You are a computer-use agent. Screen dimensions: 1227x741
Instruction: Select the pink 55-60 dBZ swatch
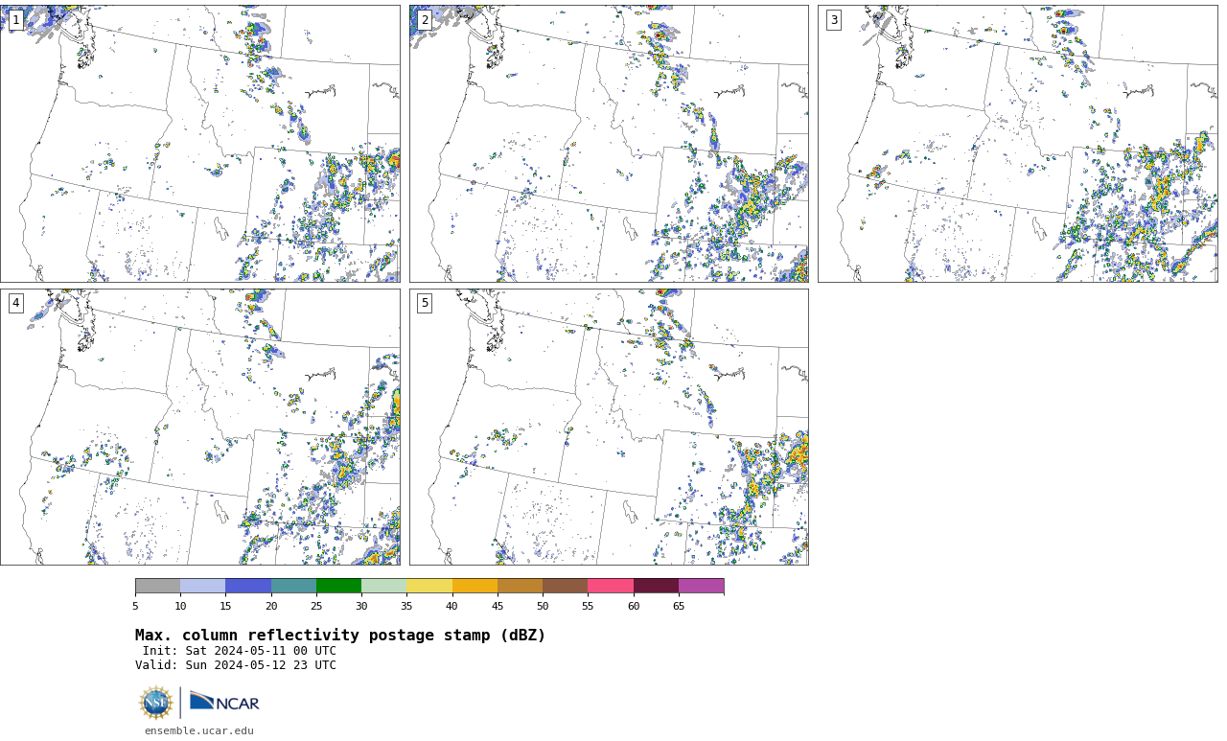pos(611,586)
